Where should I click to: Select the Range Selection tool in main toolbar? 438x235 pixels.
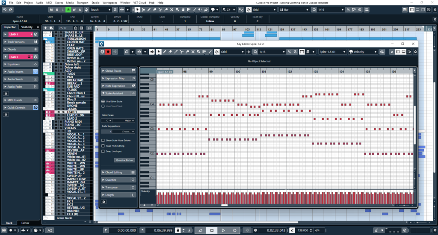coord(143,9)
